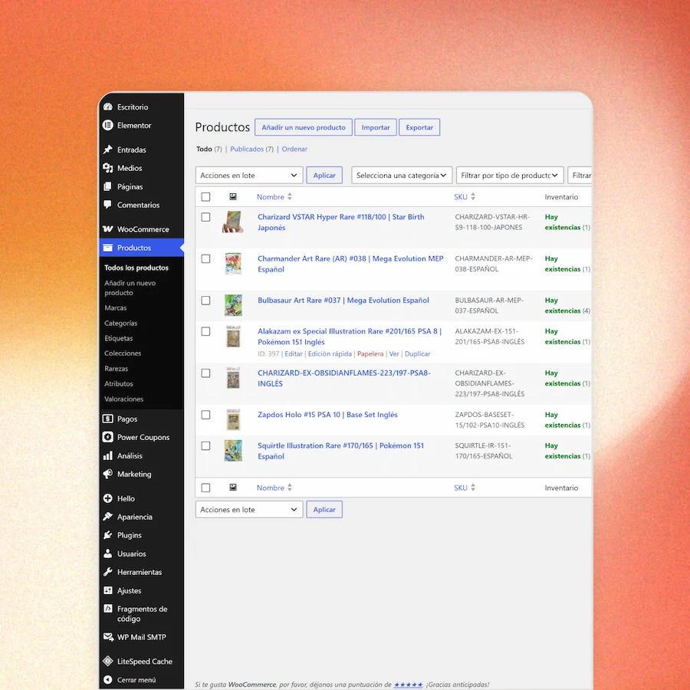This screenshot has width=690, height=690.
Task: Open Filtrar por tipo de producto dropdown
Action: (x=510, y=175)
